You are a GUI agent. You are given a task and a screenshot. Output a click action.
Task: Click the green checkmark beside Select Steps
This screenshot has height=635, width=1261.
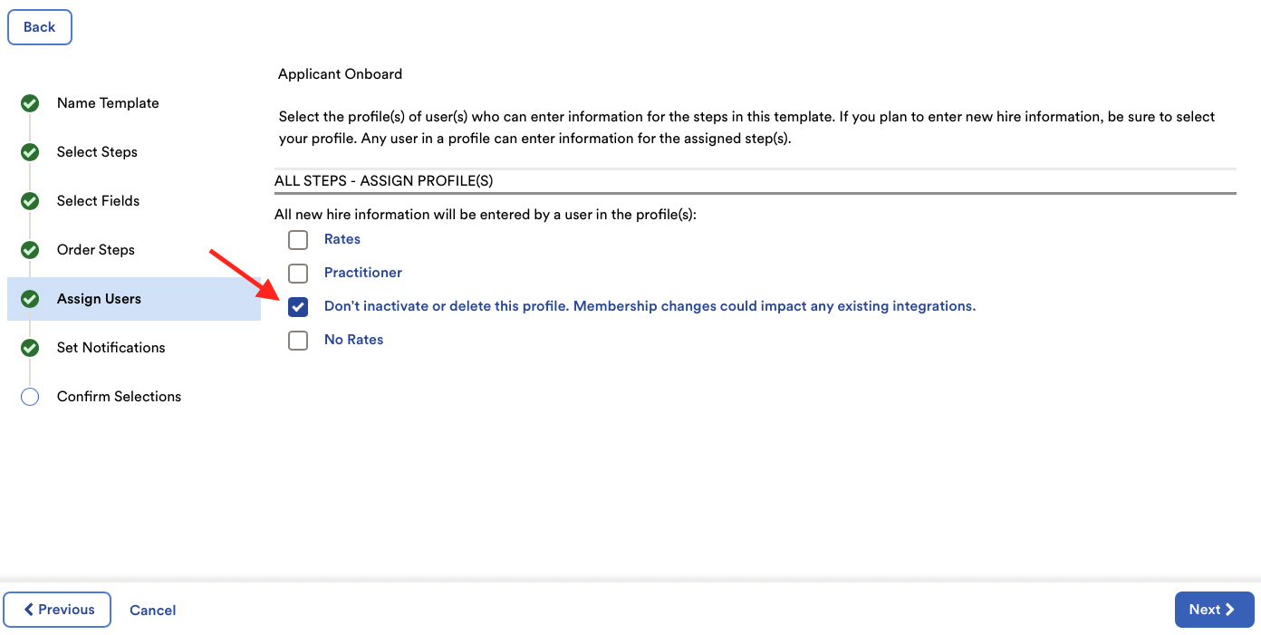(30, 152)
